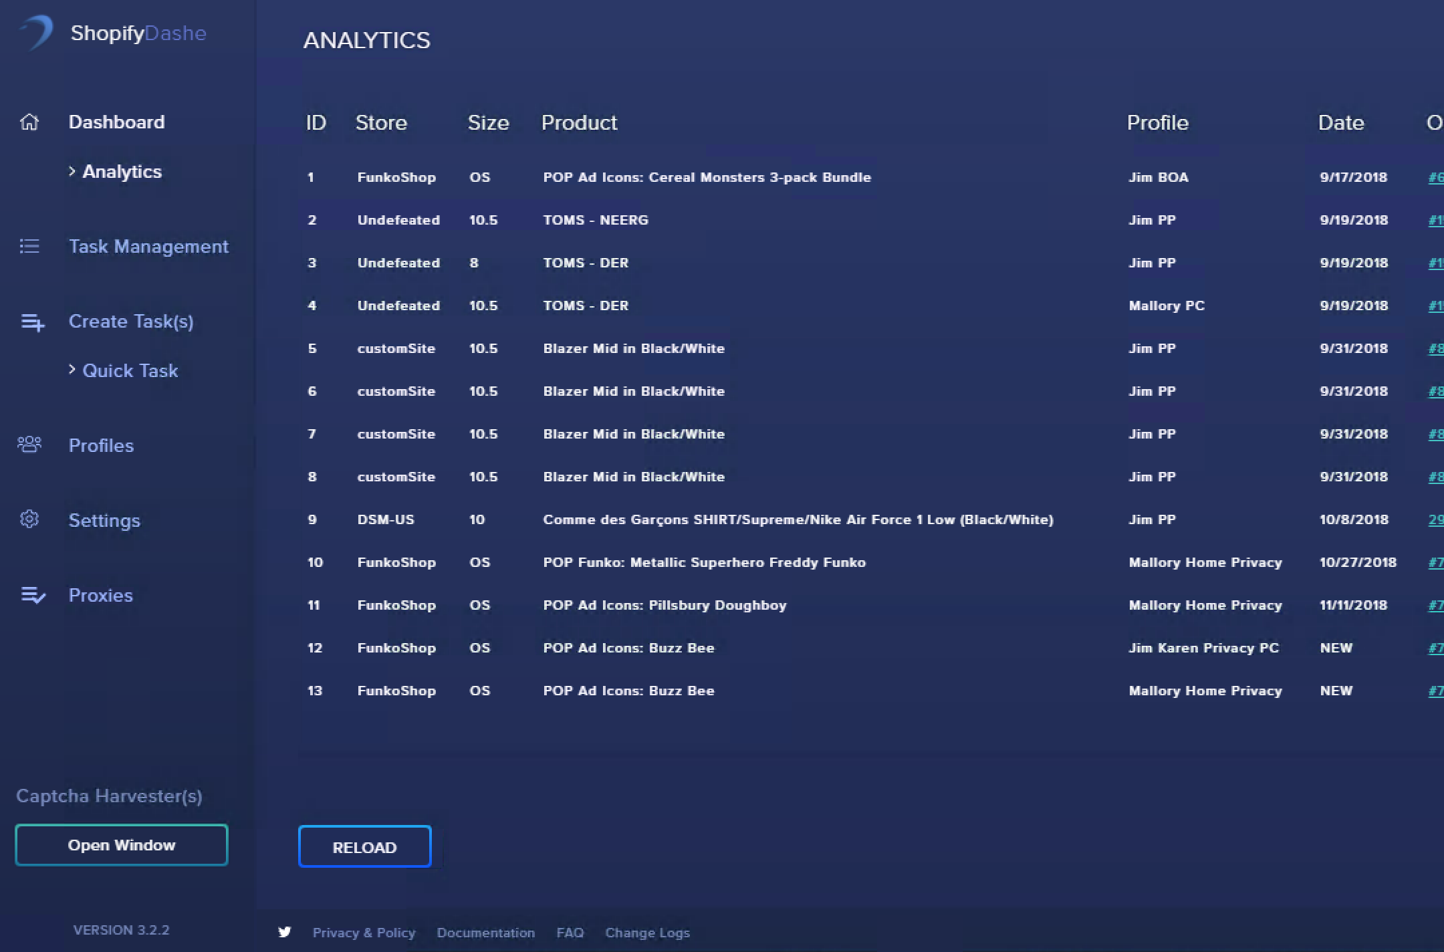Click the Open Window button
This screenshot has height=952, width=1444.
pyautogui.click(x=122, y=845)
